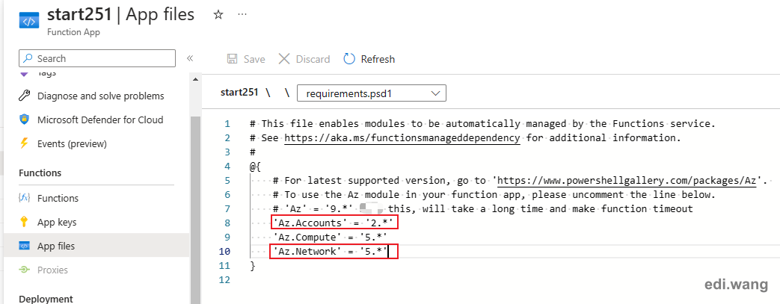Click the favorite star icon beside App files

pyautogui.click(x=218, y=15)
